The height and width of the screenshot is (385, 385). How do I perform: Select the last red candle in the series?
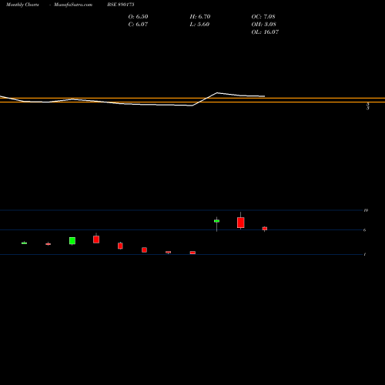click(265, 229)
